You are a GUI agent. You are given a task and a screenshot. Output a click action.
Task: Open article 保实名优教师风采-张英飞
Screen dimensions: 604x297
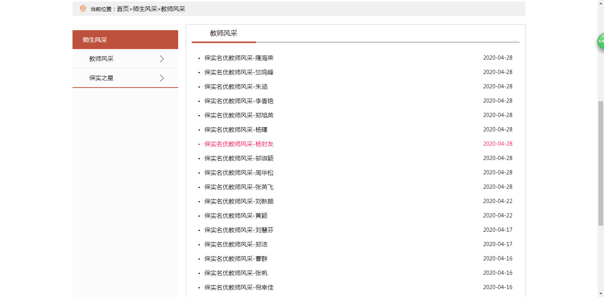239,187
